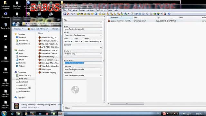Open Recycle Bin on the desktop
206x116 pixels.
[5, 26]
